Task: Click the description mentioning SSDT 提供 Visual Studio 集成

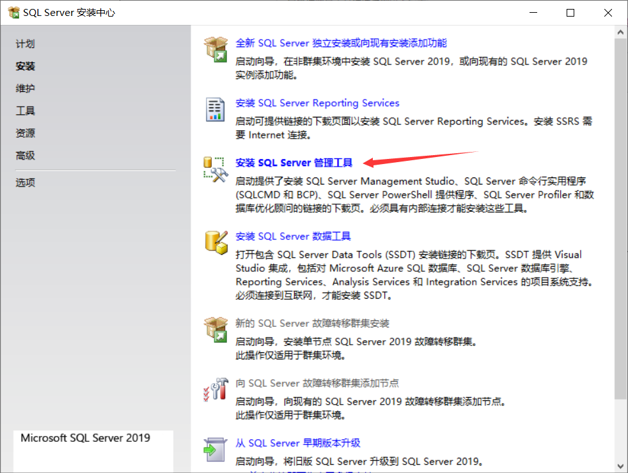Action: pos(414,275)
